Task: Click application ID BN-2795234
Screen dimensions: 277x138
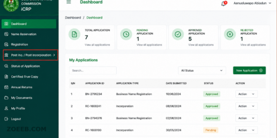Action: (93, 94)
